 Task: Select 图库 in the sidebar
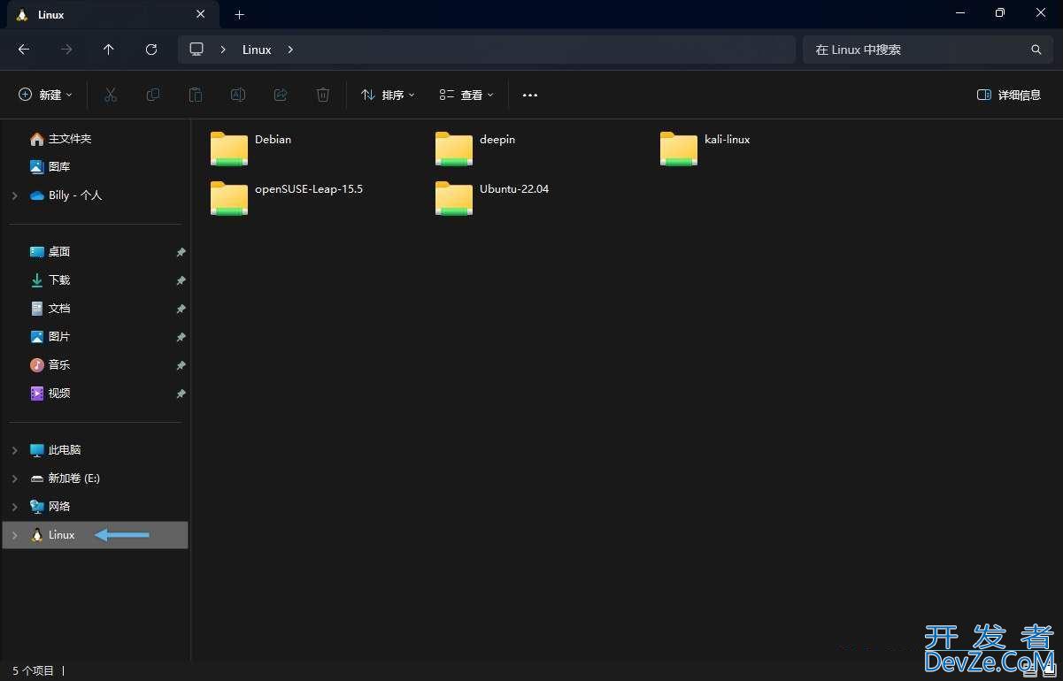50,166
